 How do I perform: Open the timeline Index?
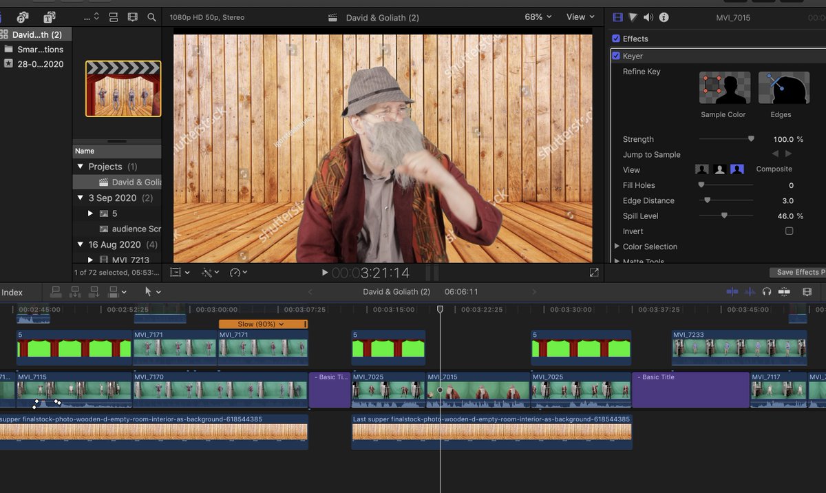coord(12,293)
